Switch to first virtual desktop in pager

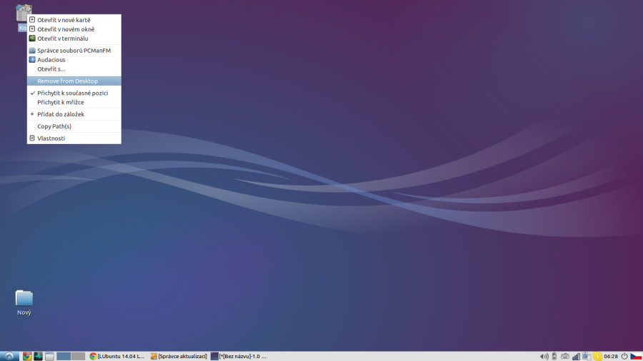coord(64,356)
